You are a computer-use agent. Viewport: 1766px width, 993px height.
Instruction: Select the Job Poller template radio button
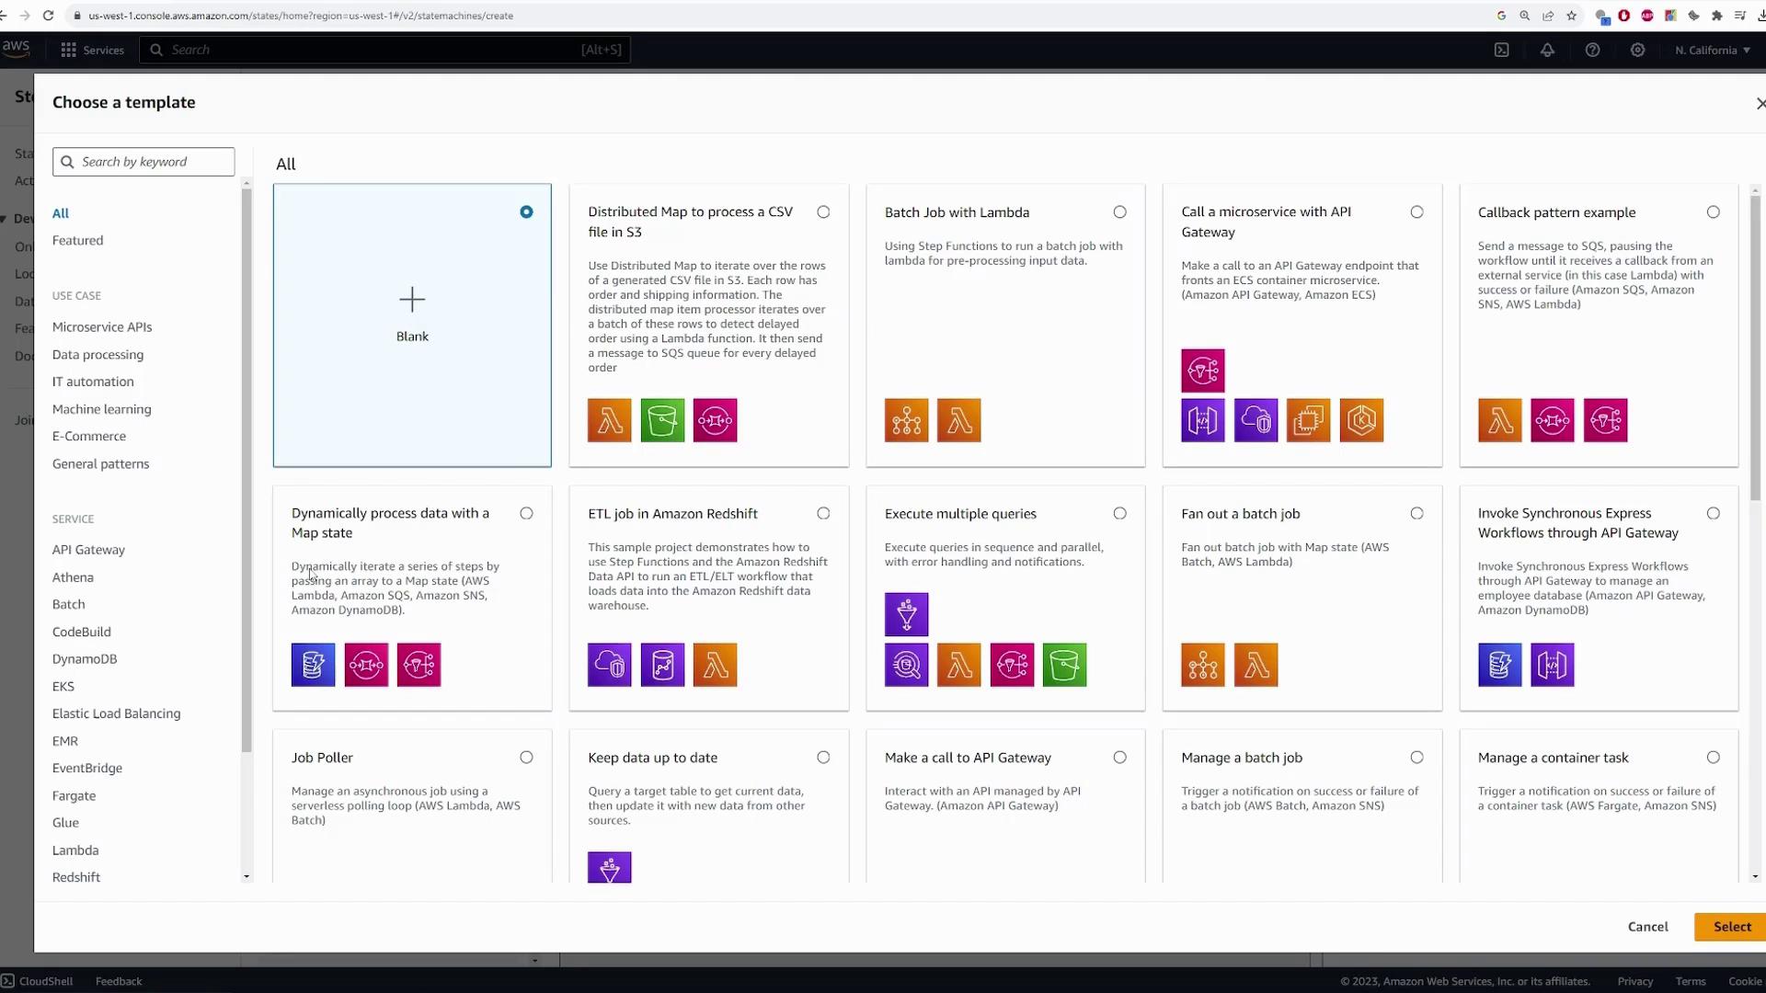click(x=526, y=758)
